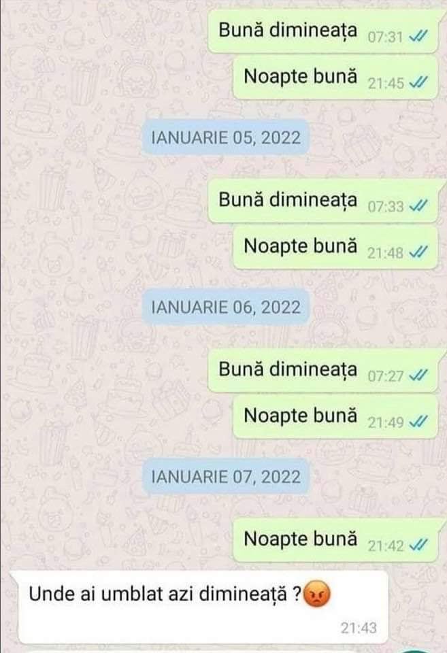
Task: Tap the 'Noapte bună' message sent at 21:45
Action: [x=336, y=78]
